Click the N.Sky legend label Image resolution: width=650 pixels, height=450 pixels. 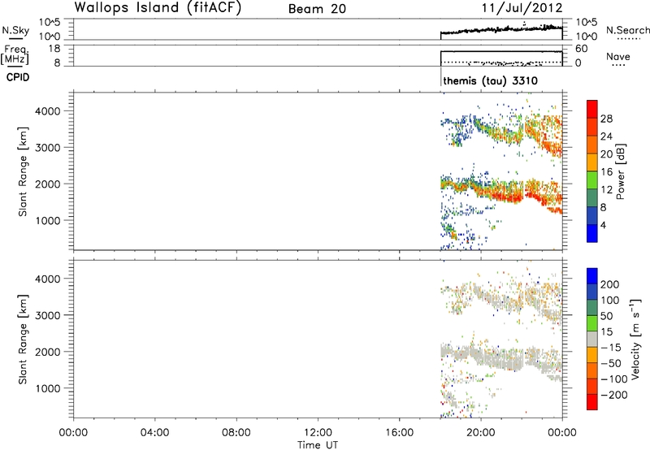point(15,31)
